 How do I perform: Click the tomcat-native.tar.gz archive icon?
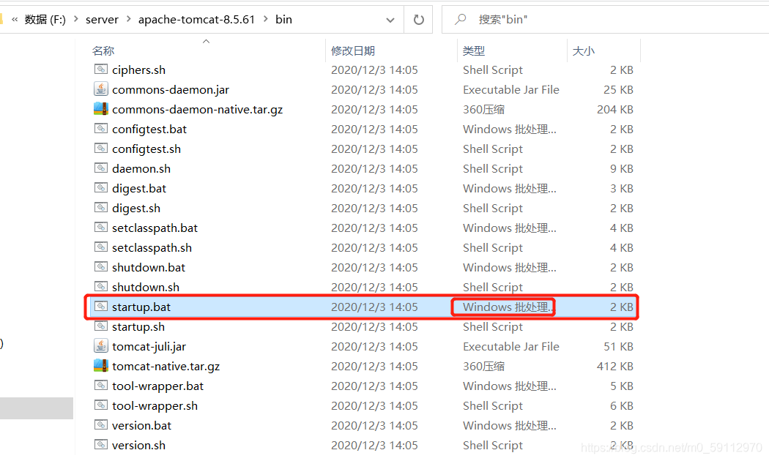[101, 365]
